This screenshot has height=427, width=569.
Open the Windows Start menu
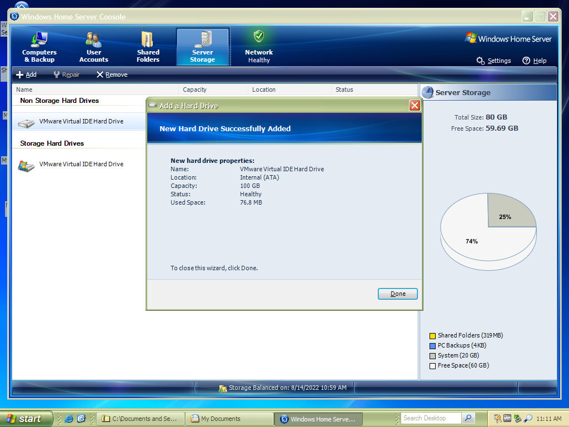pyautogui.click(x=26, y=419)
